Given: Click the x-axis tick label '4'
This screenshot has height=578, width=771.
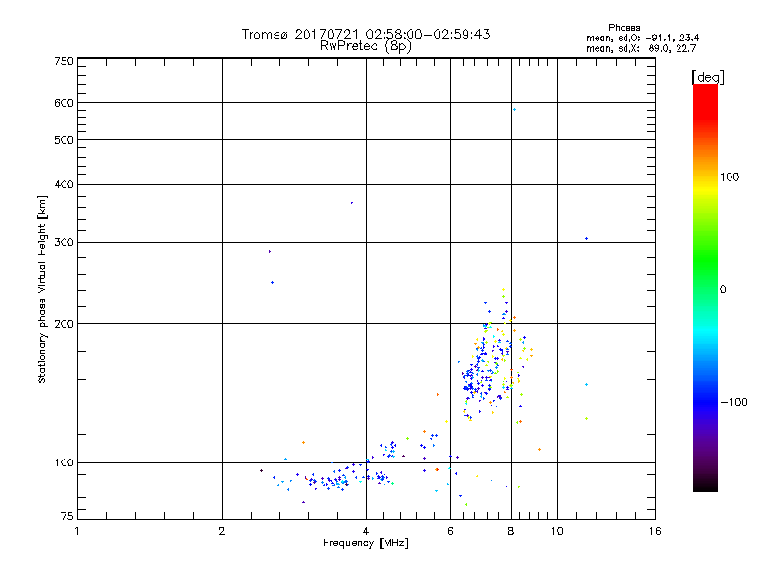Looking at the screenshot, I should point(366,531).
